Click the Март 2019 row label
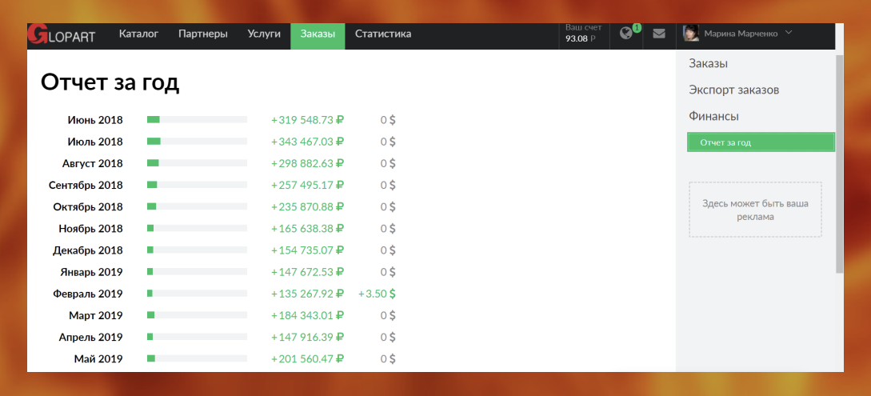Screen dimensions: 871x396 (x=96, y=315)
